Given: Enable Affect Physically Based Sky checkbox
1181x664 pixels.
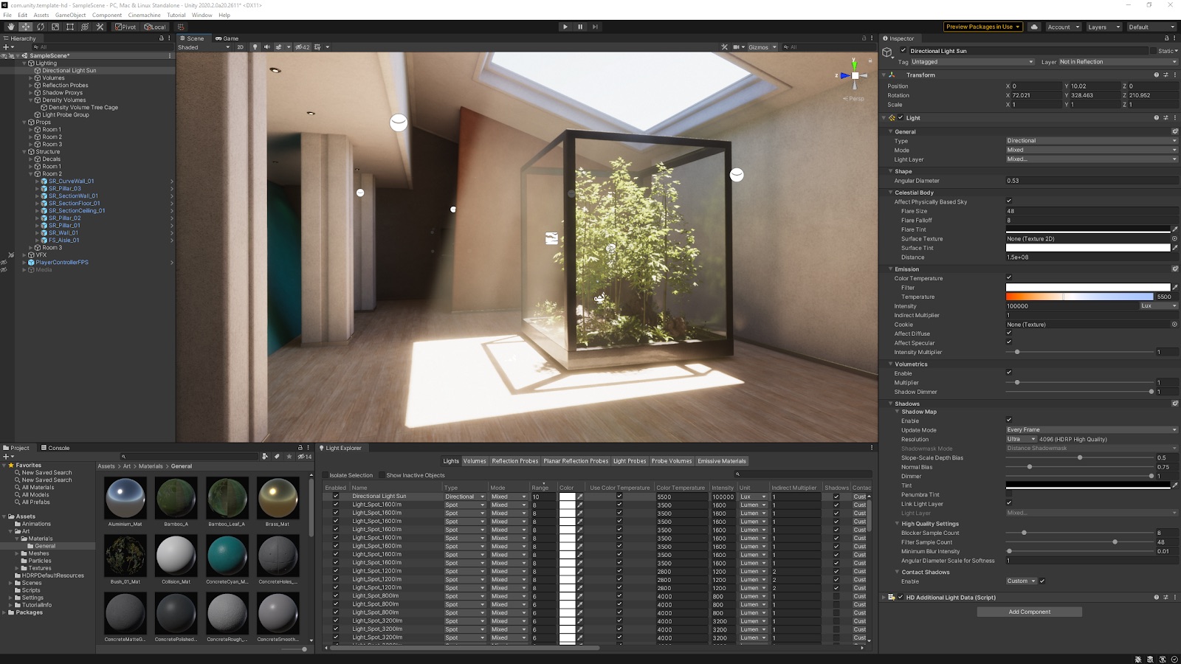Looking at the screenshot, I should click(x=1009, y=201).
